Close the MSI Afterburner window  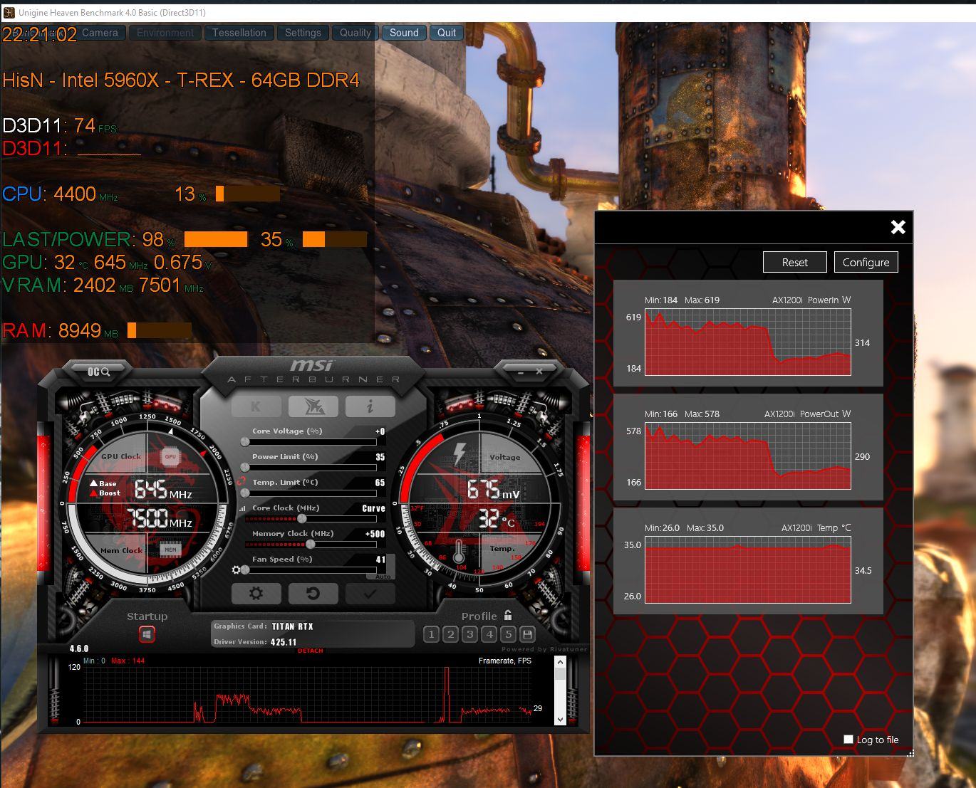539,372
